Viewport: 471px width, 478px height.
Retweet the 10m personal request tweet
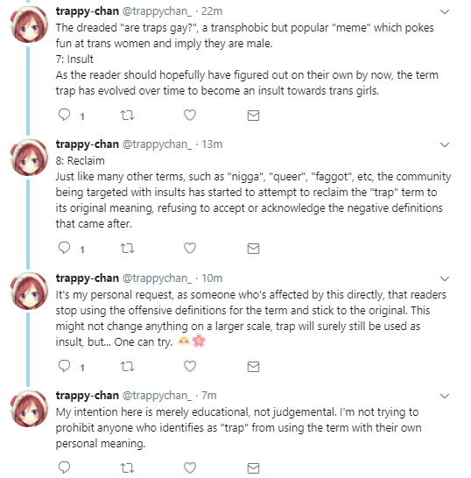click(127, 367)
